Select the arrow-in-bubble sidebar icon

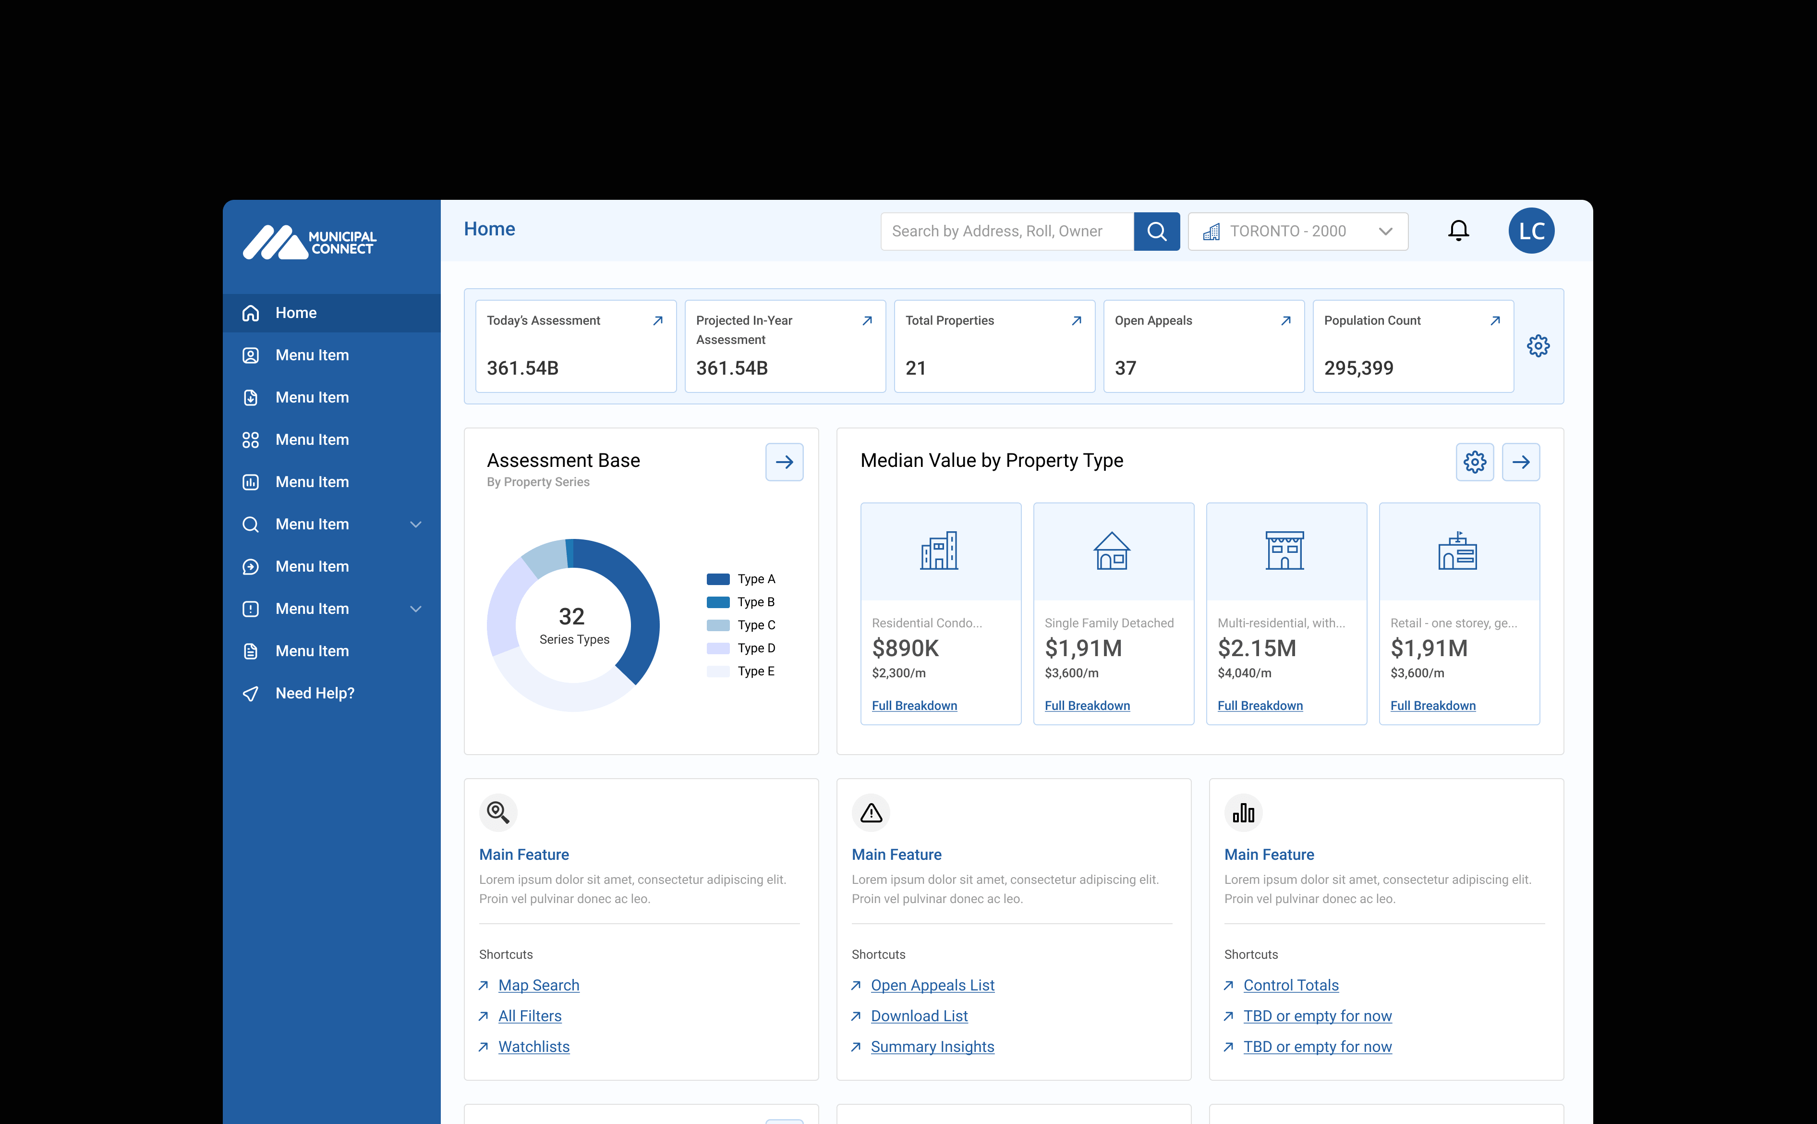click(x=251, y=566)
